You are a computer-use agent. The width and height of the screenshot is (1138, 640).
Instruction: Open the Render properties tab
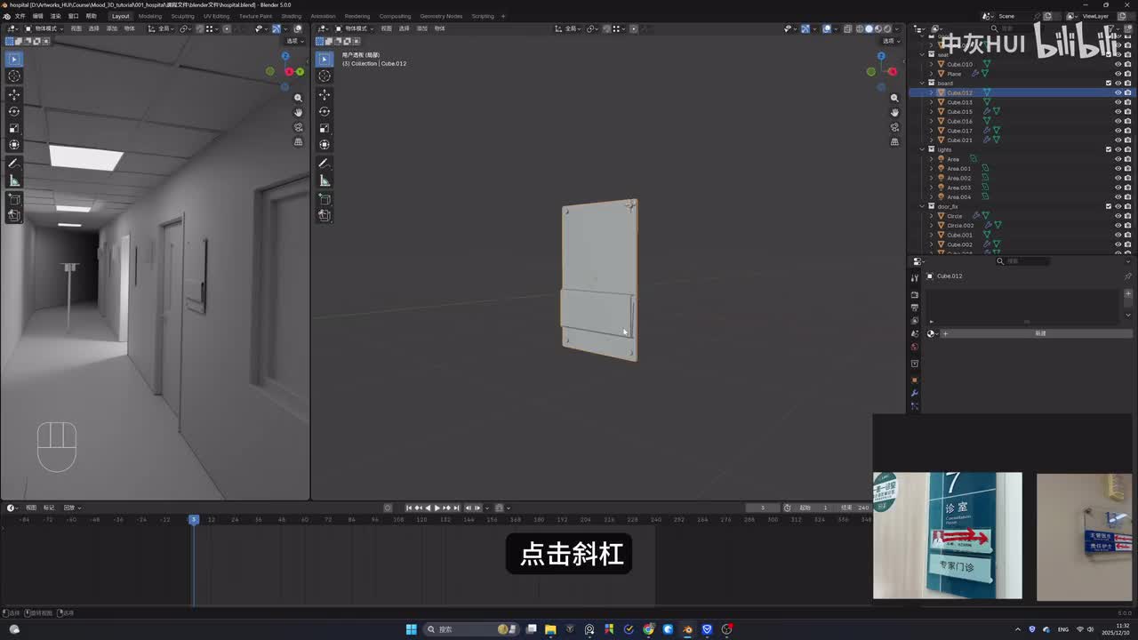[914, 294]
